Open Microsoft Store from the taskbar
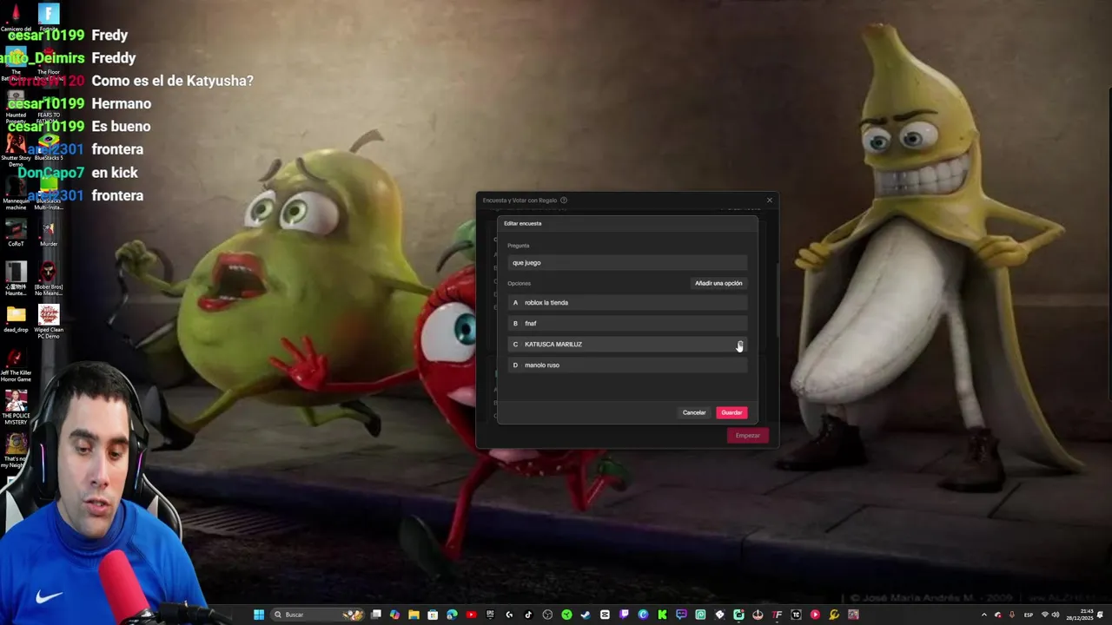 click(x=433, y=615)
